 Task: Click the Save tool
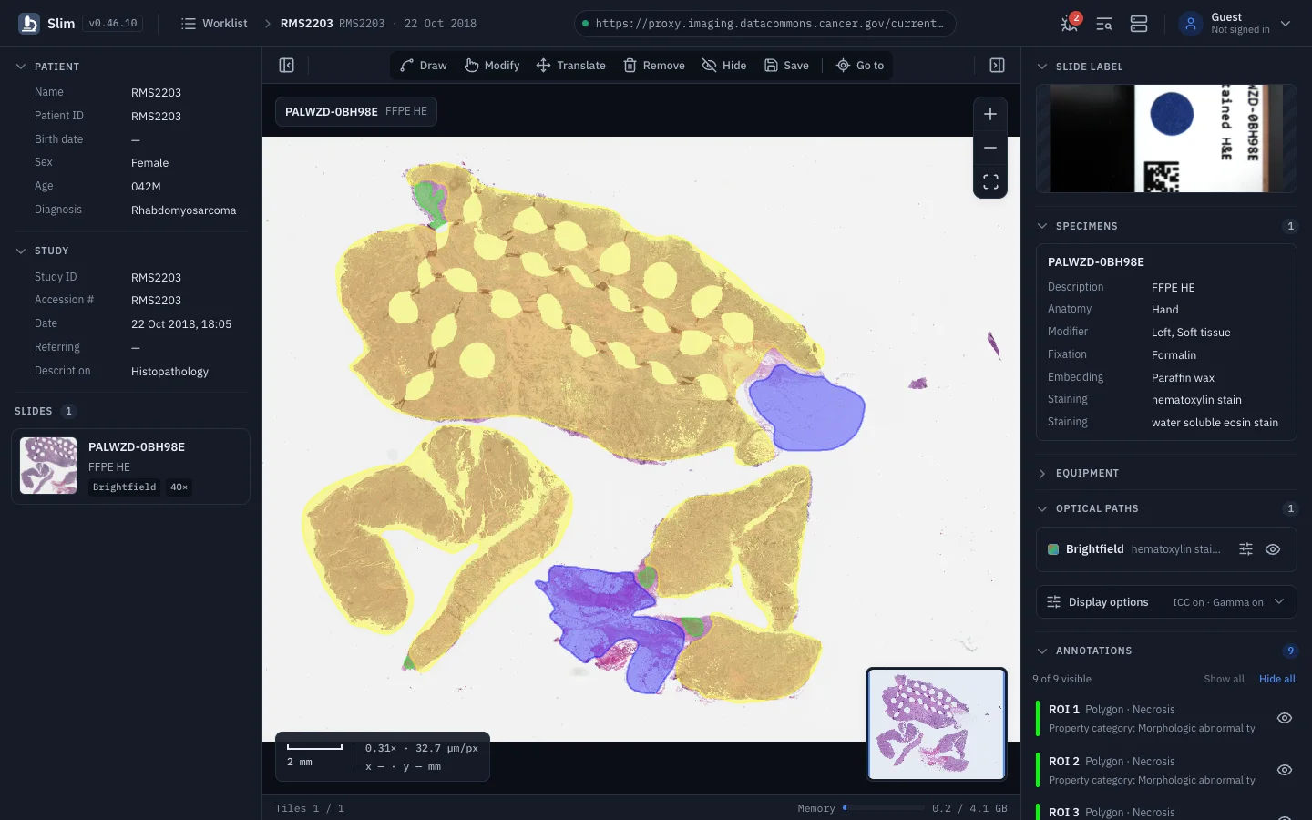tap(786, 66)
